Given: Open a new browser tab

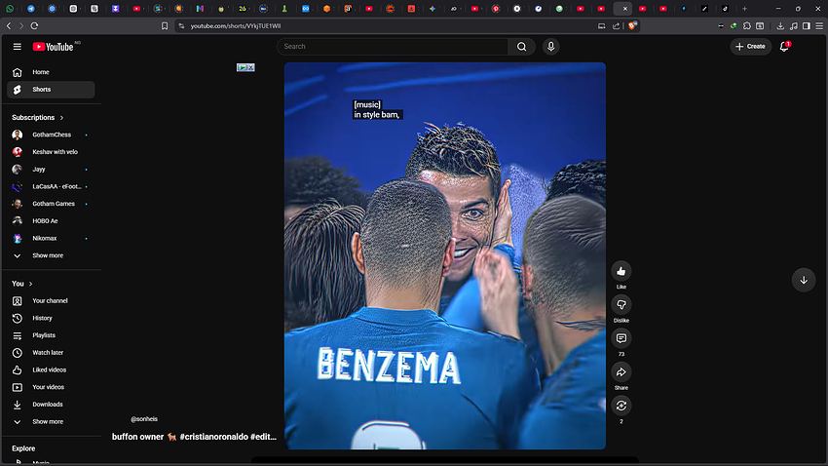Looking at the screenshot, I should (744, 9).
